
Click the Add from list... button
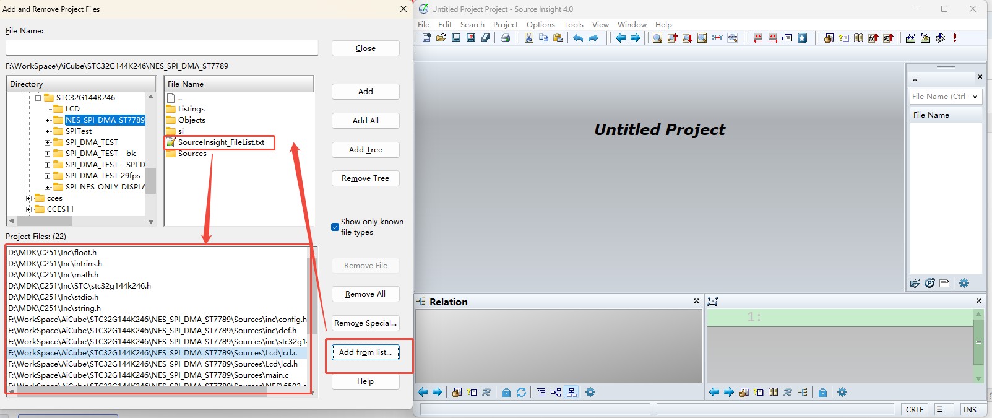point(365,352)
